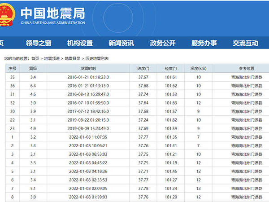
Task: Open the 机构设置 navigation menu
Action: coord(80,43)
